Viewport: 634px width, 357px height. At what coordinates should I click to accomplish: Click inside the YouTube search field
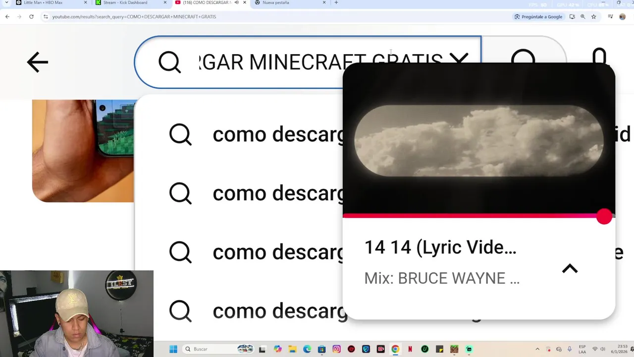tap(307, 62)
